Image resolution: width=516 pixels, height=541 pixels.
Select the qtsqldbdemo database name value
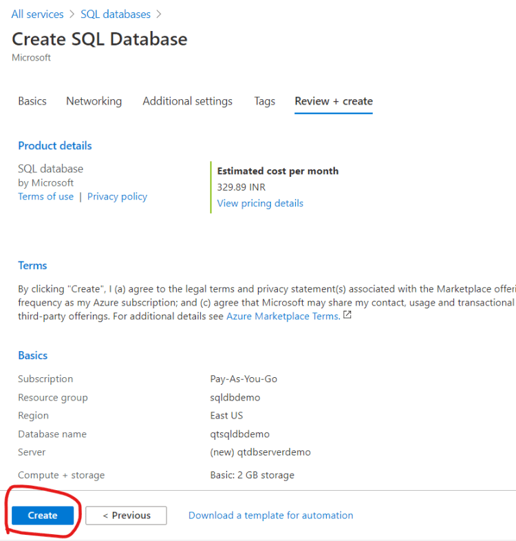[239, 434]
